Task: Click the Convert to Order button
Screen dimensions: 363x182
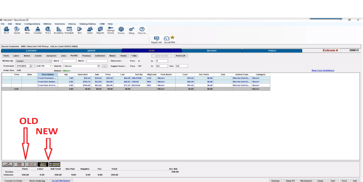Action: (x=14, y=181)
